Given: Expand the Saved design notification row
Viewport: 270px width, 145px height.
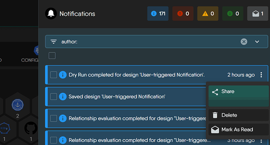Looking at the screenshot, I should 126,96.
